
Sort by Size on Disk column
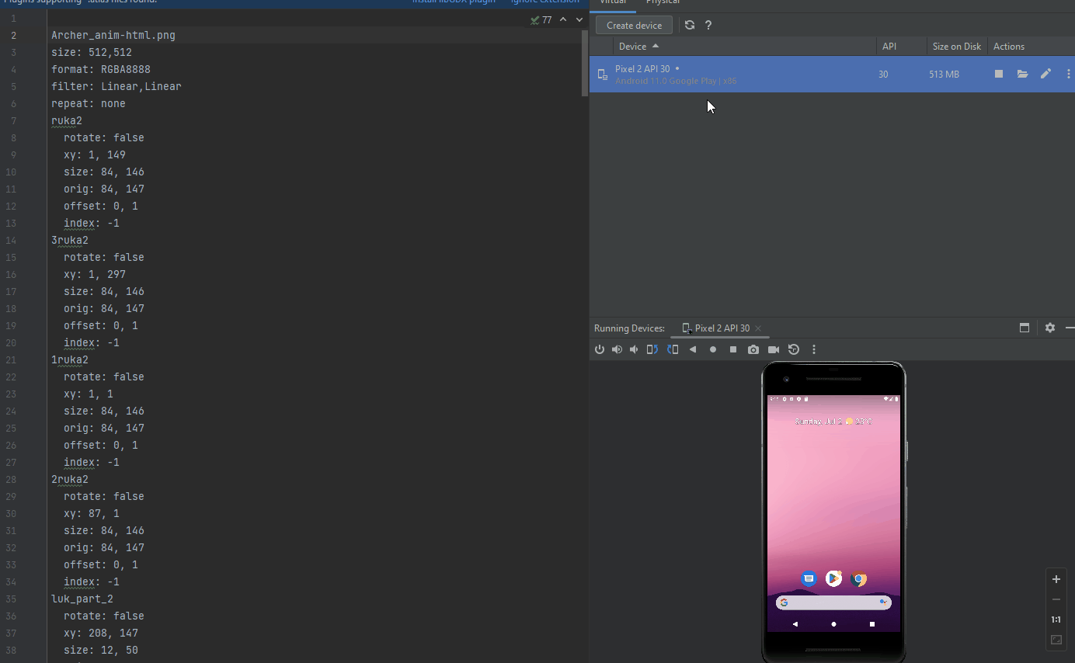pyautogui.click(x=957, y=46)
